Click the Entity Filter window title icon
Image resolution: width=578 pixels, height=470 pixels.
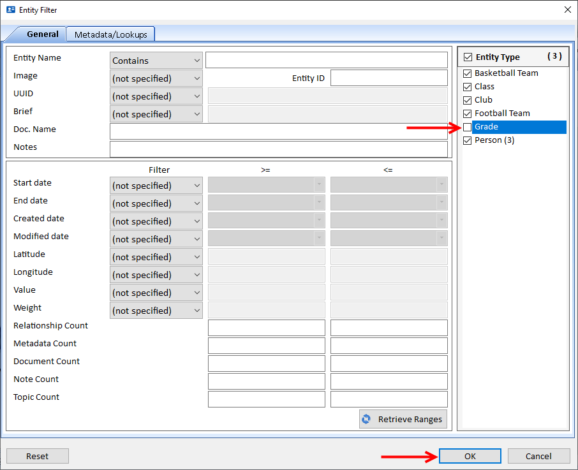click(x=11, y=10)
